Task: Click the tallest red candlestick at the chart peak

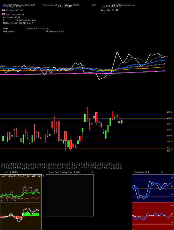Action: [87, 115]
